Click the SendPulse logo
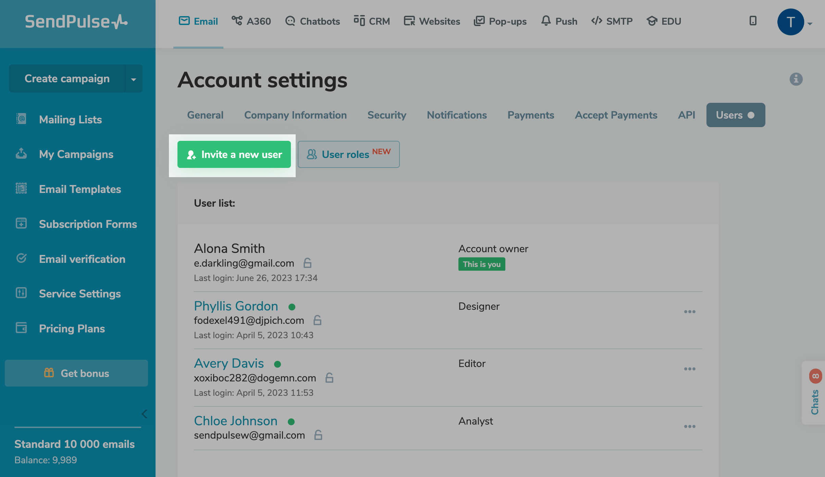This screenshot has width=825, height=477. click(x=76, y=22)
